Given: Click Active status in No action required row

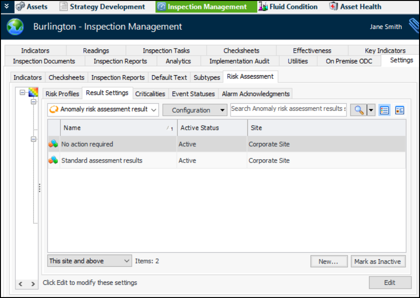Looking at the screenshot, I should coord(187,144).
